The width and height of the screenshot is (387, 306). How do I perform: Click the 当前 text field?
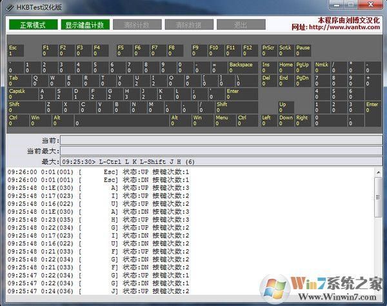pyautogui.click(x=221, y=140)
